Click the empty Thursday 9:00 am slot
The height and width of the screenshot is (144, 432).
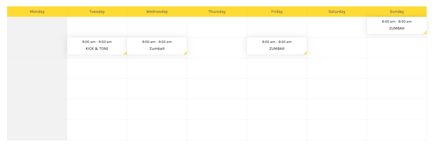tap(217, 48)
